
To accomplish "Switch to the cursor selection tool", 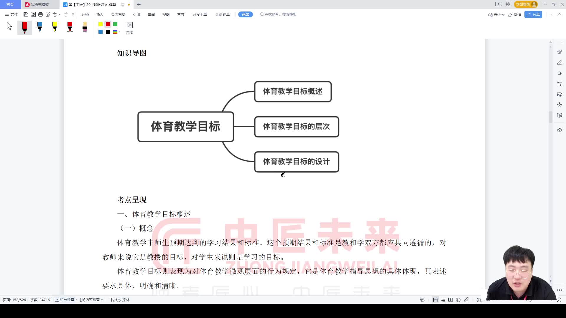I will pyautogui.click(x=9, y=26).
